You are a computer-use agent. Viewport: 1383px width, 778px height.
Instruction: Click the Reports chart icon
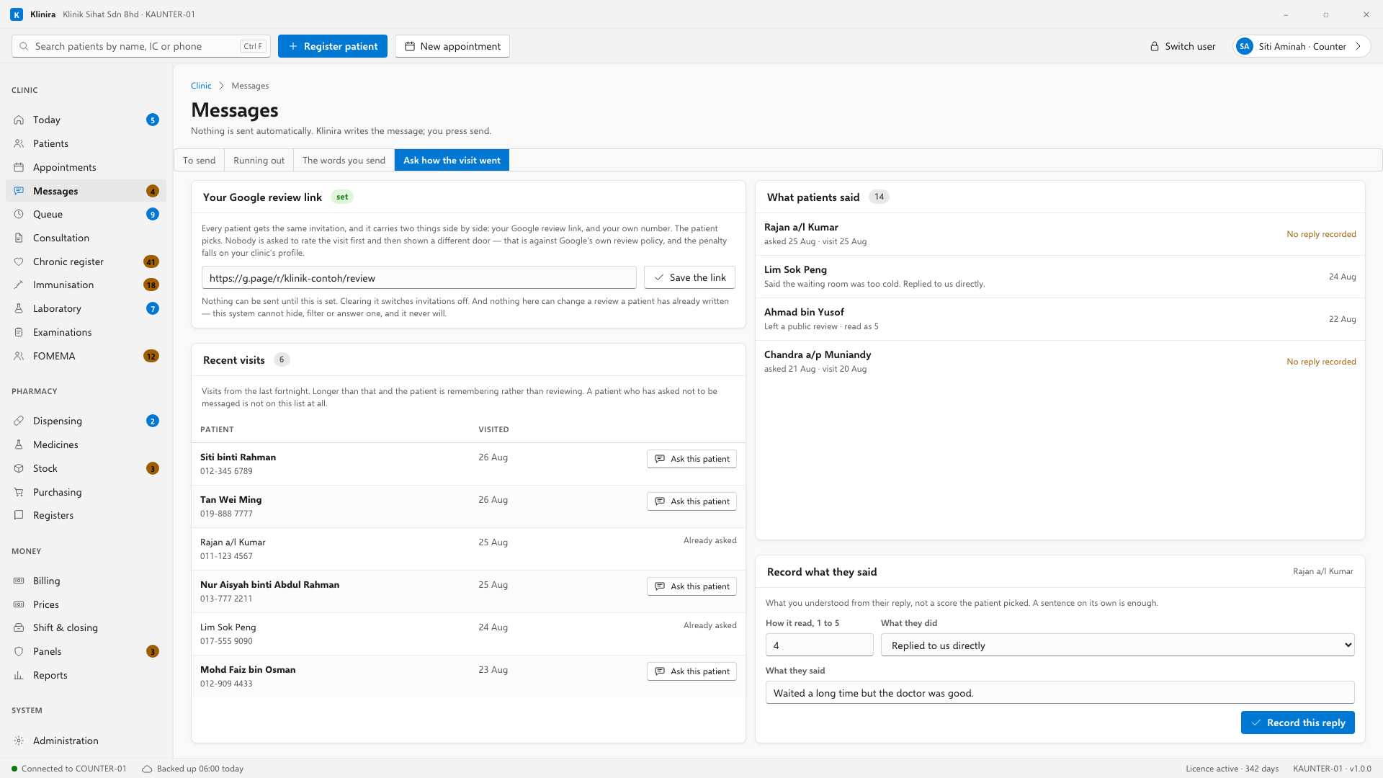[19, 675]
